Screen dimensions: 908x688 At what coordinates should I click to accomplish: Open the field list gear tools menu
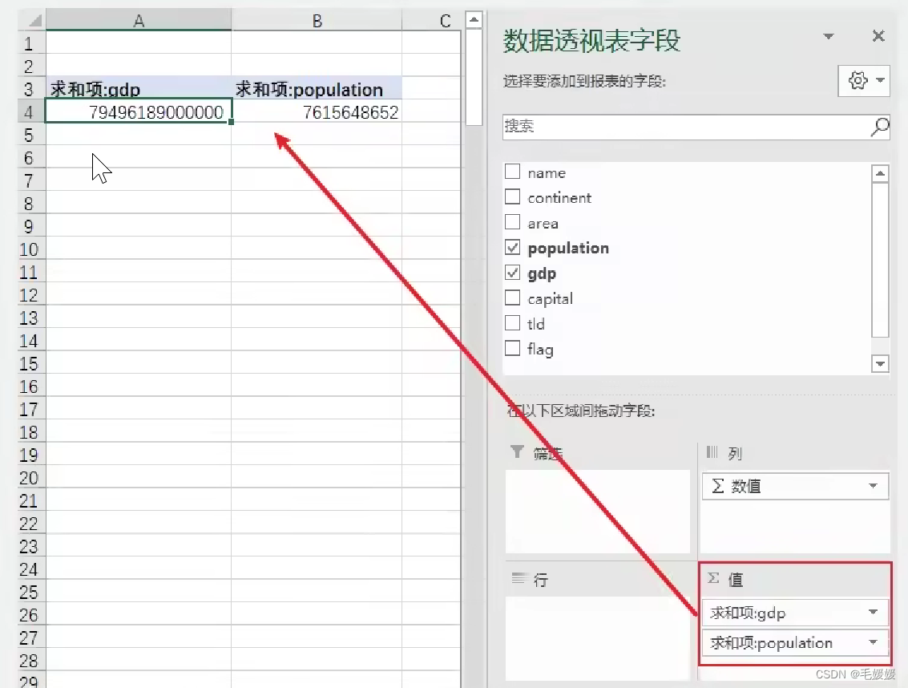click(863, 80)
